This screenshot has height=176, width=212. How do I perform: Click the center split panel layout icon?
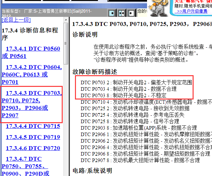[x=121, y=13]
